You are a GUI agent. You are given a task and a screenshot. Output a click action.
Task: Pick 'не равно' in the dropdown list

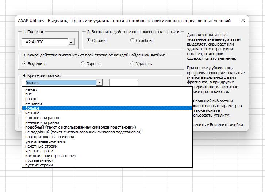[34, 104]
